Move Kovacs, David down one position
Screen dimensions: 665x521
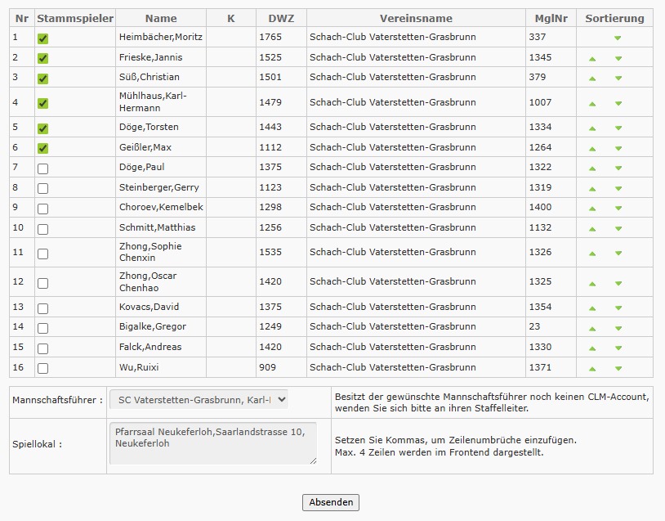pyautogui.click(x=618, y=308)
